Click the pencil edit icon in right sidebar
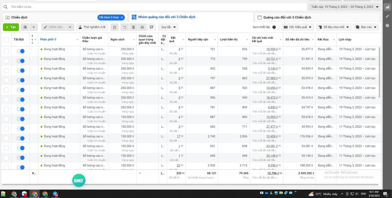Image resolution: width=392 pixels, height=198 pixels. click(387, 16)
